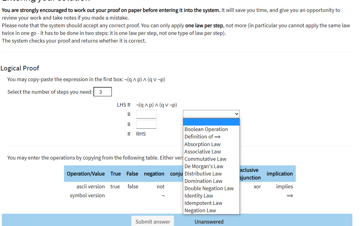This screenshot has height=226, width=360.
Task: Choose Domination Law option
Action: point(211,181)
